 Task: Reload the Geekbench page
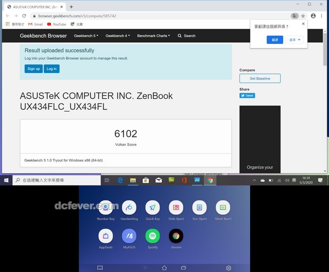point(24,16)
